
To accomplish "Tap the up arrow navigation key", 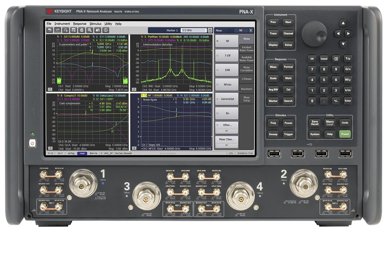I will [x=343, y=23].
